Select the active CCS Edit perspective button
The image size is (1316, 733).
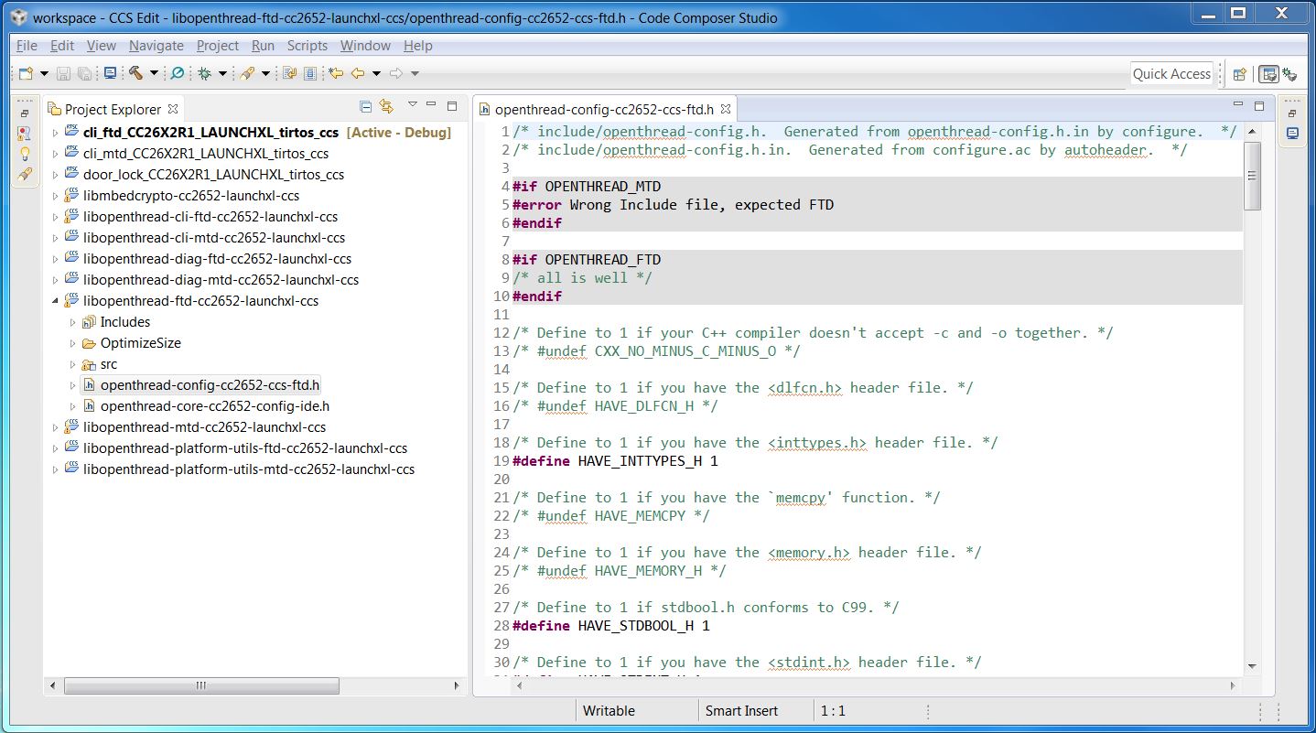1268,74
